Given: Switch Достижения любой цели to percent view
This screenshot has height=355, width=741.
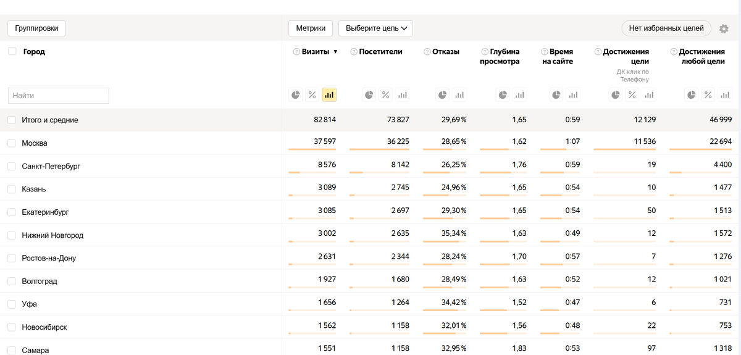Looking at the screenshot, I should [x=708, y=95].
